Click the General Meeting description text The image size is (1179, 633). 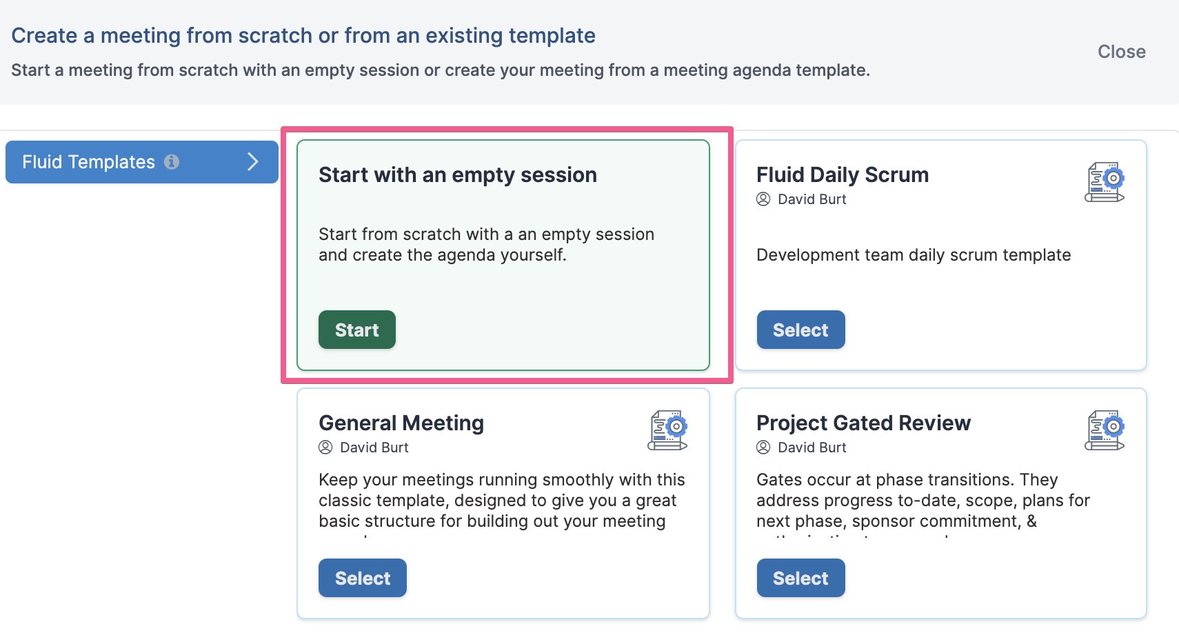pyautogui.click(x=502, y=501)
